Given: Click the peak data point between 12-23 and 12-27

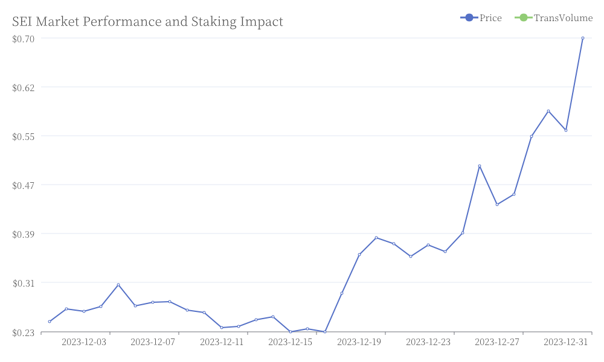Looking at the screenshot, I should [x=480, y=166].
